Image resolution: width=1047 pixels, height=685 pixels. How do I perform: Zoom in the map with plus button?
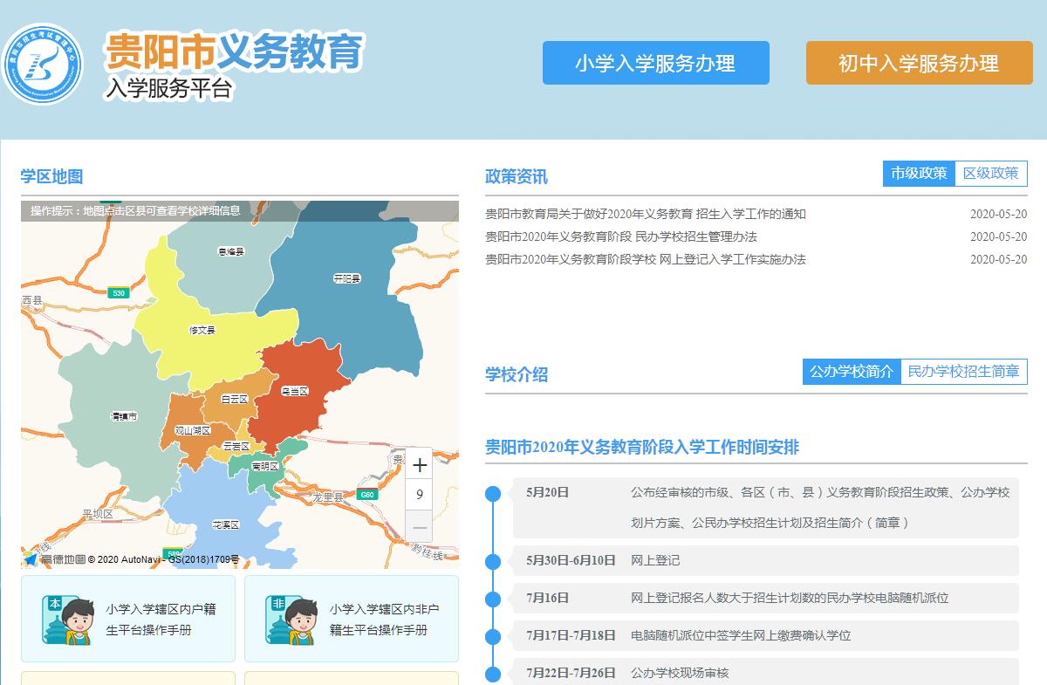(x=420, y=465)
